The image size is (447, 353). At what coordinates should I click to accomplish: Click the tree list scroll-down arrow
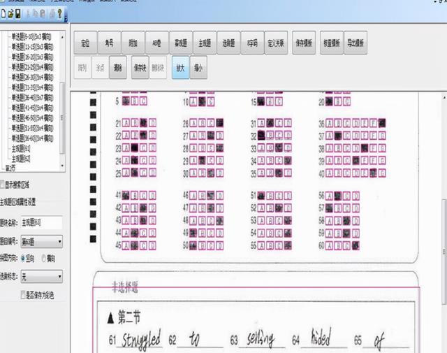click(62, 166)
